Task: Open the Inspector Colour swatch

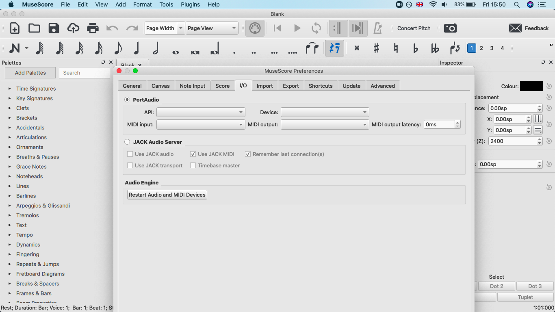Action: (x=531, y=86)
